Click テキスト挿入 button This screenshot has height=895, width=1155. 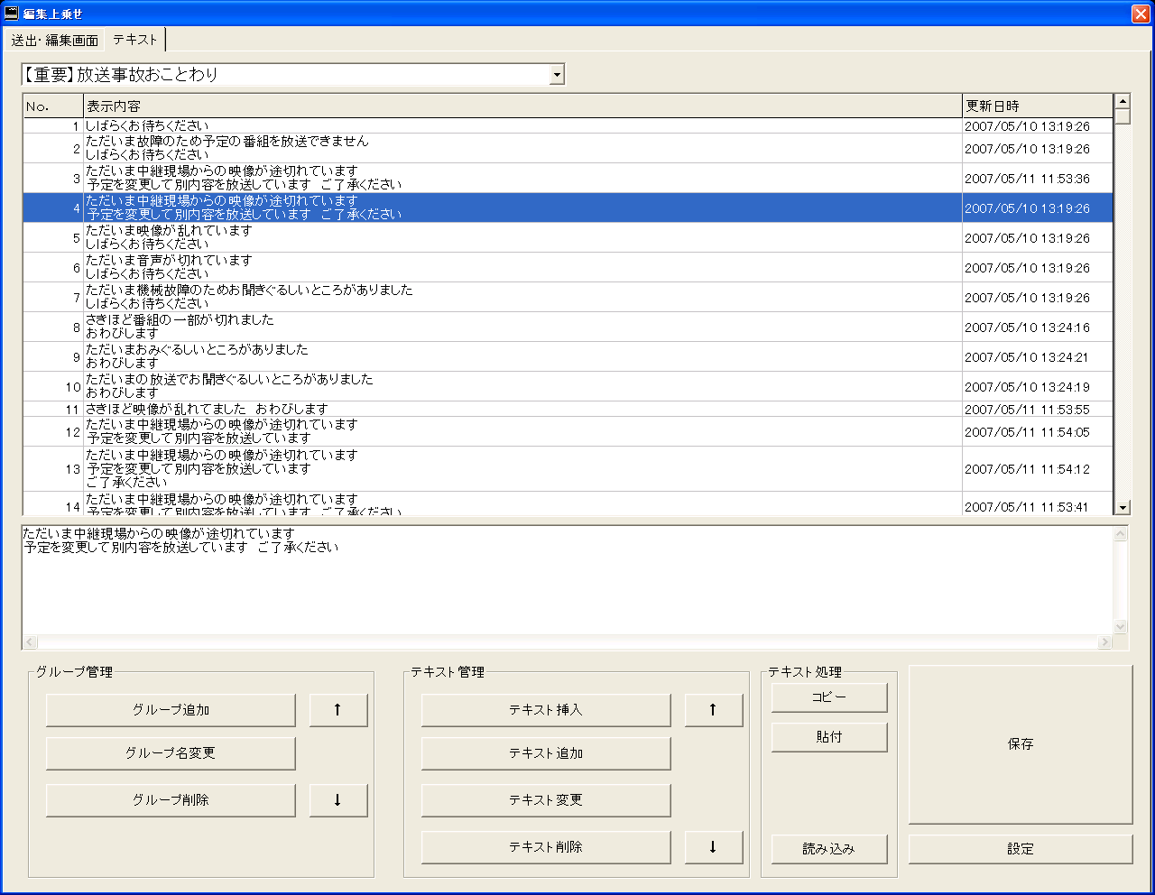[546, 710]
